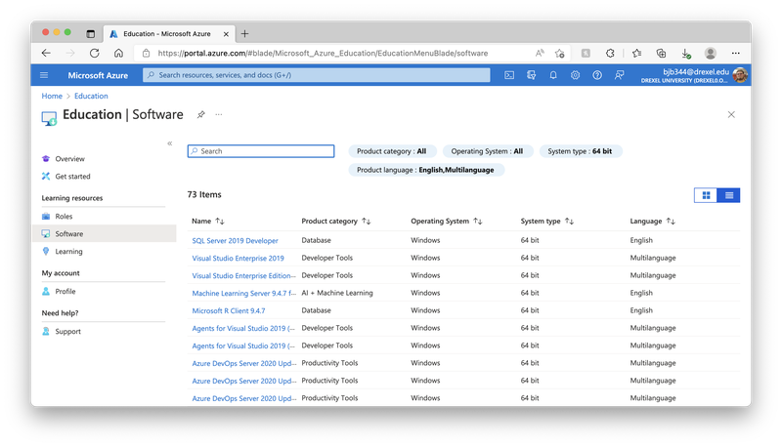Switch to grid view layout
This screenshot has height=447, width=782.
(706, 195)
